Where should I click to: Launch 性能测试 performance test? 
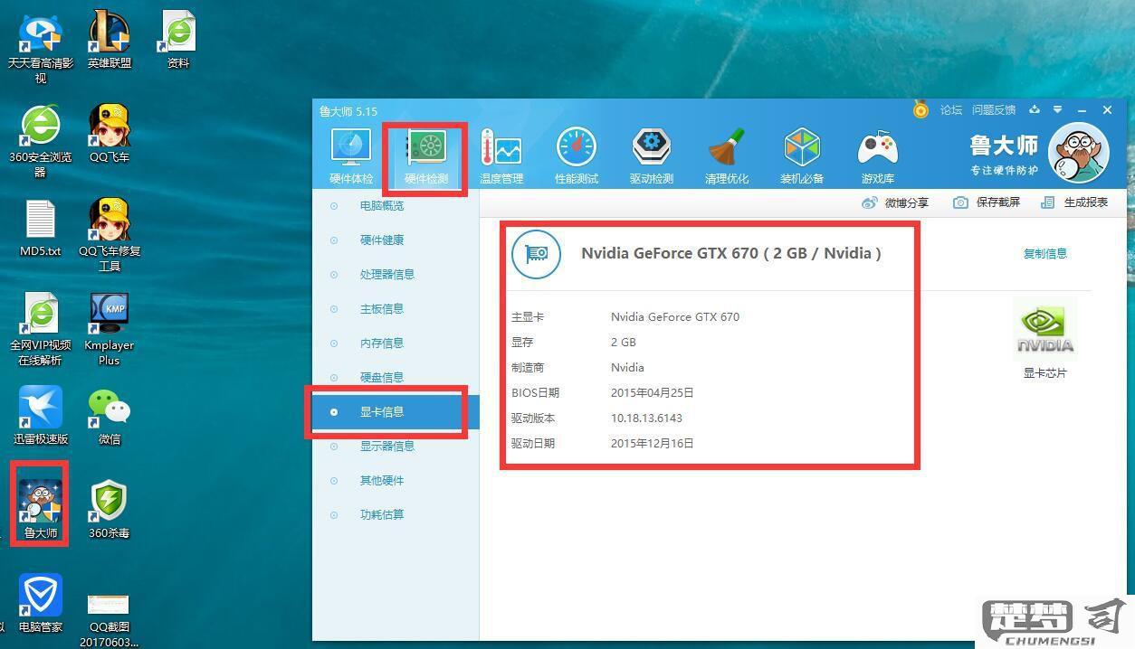click(x=577, y=155)
